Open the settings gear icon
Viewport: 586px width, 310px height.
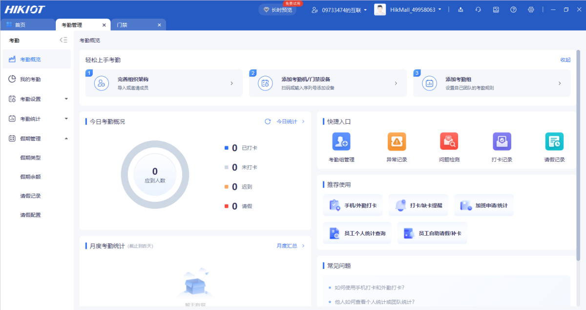pos(531,10)
